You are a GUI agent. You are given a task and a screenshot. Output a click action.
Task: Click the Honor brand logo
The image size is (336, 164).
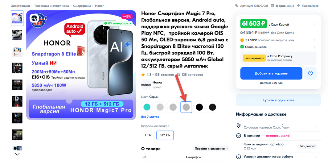click(146, 85)
